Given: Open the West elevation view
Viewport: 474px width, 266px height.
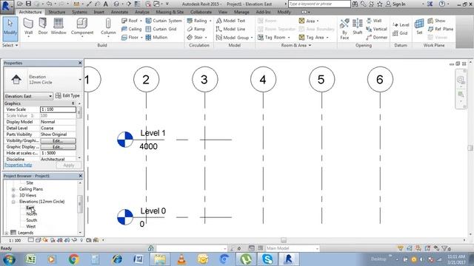Looking at the screenshot, I should (x=31, y=227).
